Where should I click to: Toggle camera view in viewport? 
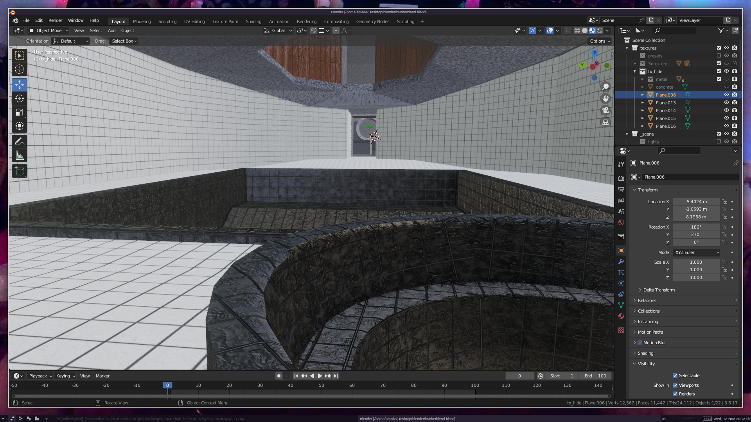[x=605, y=110]
